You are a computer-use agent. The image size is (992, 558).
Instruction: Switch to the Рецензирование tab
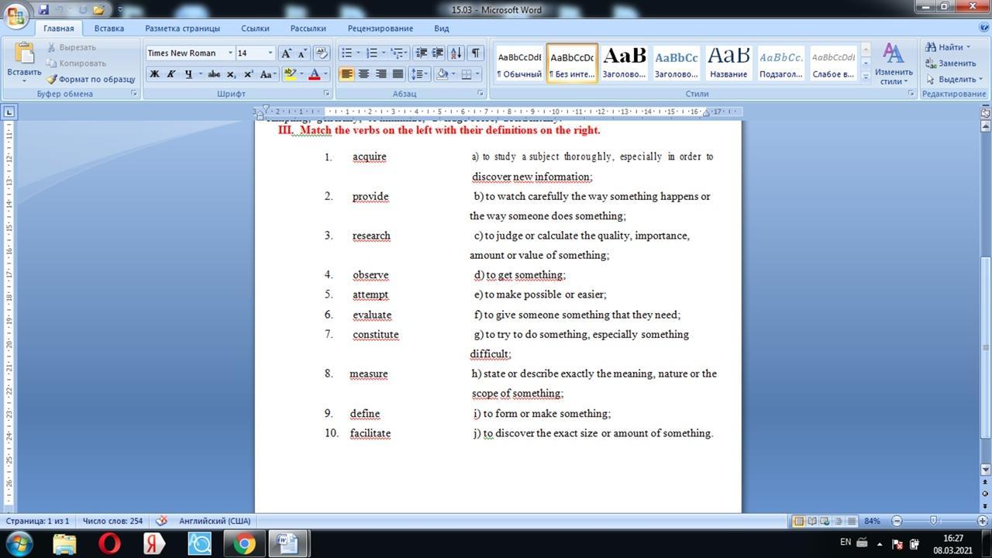tap(380, 29)
